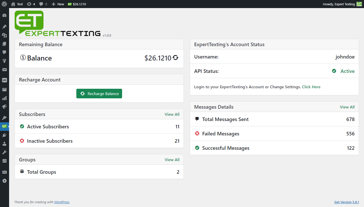364x207 pixels.
Task: Click the red X beside Inactive Subscribers
Action: (x=22, y=141)
